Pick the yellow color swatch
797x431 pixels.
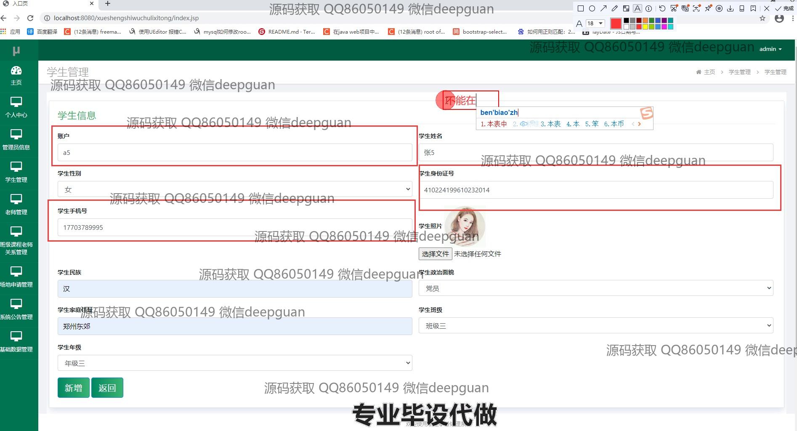[x=645, y=27]
